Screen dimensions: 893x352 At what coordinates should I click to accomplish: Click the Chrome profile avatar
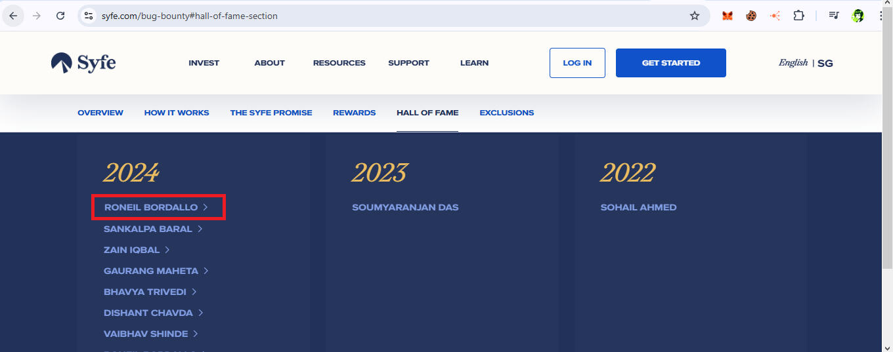pyautogui.click(x=858, y=16)
